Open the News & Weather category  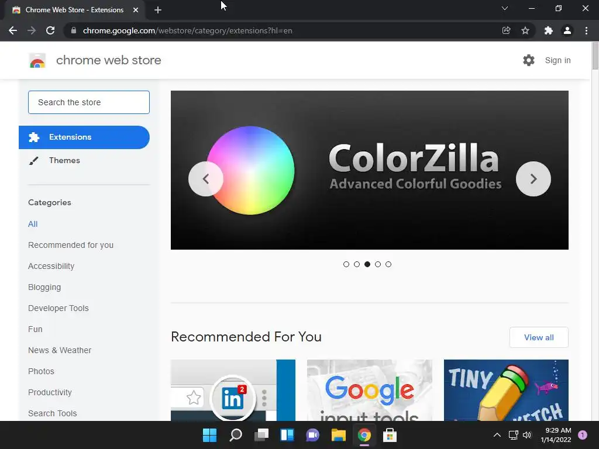(x=60, y=350)
